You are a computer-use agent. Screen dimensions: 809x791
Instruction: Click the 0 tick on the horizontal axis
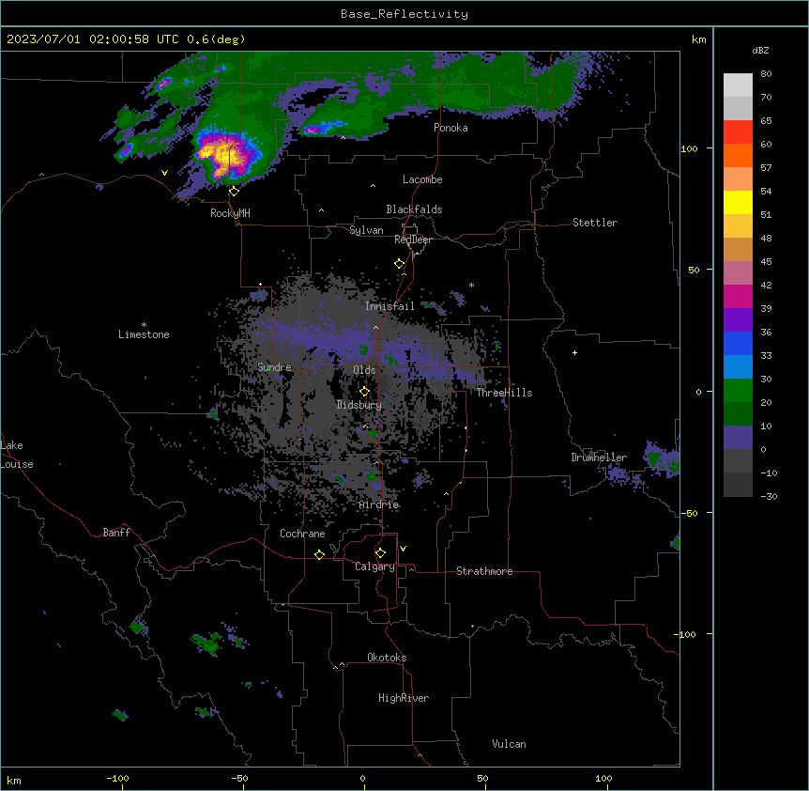pos(362,778)
